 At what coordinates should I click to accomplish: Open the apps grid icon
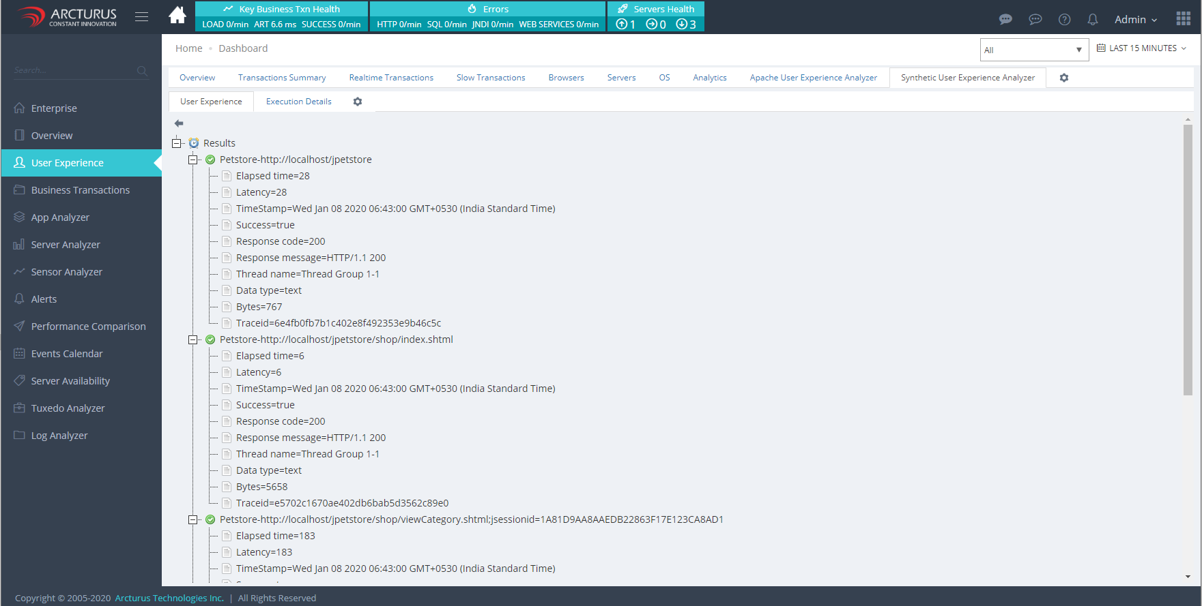(1184, 18)
